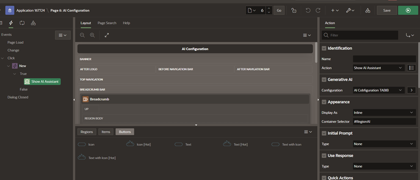Image resolution: width=420 pixels, height=180 pixels.
Task: Expand layout to full view
Action: click(107, 35)
